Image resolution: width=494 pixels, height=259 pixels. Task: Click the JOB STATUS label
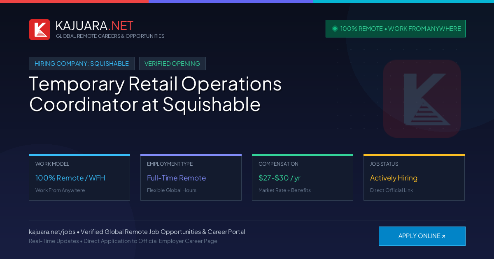coord(384,164)
